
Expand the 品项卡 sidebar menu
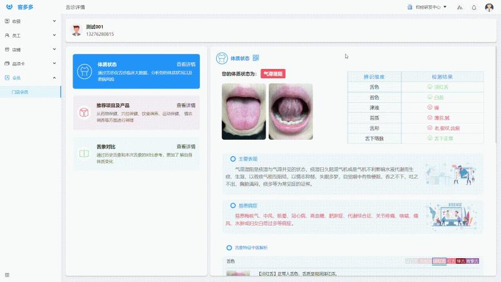click(30, 64)
